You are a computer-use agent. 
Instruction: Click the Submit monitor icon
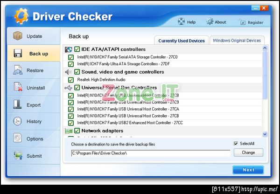pos(18,155)
